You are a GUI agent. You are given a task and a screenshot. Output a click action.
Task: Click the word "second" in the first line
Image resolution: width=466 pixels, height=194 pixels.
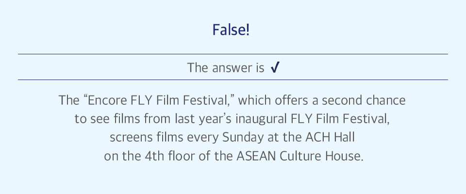click(343, 100)
